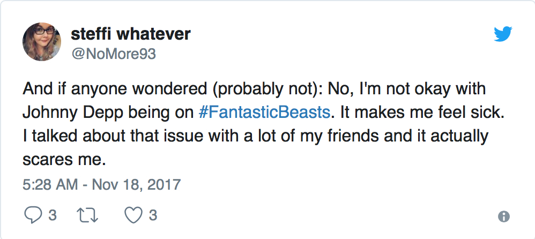The height and width of the screenshot is (239, 535).
Task: Click the Twitter bird logo
Action: pos(503,34)
